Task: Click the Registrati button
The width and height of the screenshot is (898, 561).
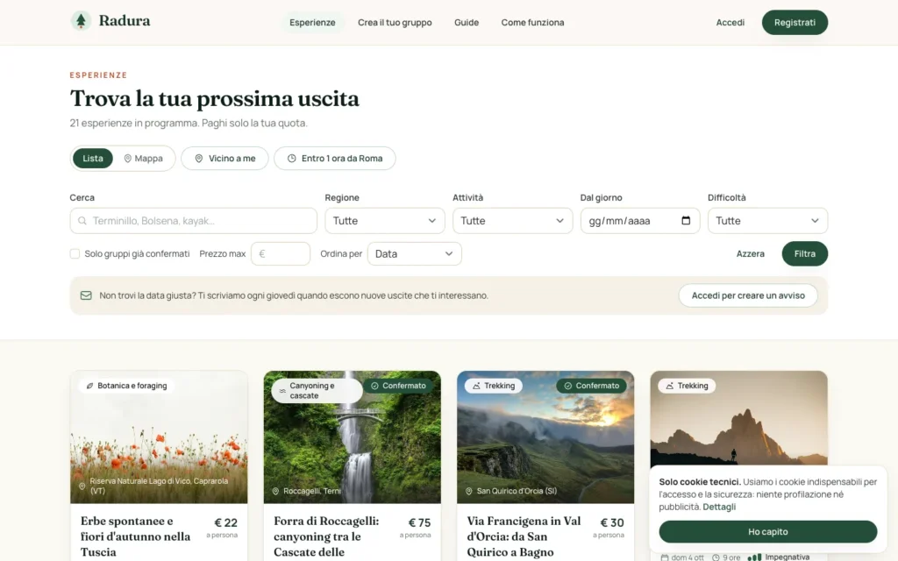Action: tap(795, 22)
